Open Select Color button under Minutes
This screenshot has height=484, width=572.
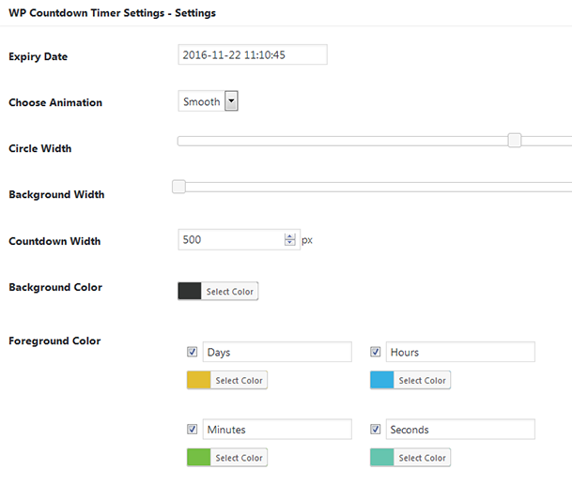(239, 458)
